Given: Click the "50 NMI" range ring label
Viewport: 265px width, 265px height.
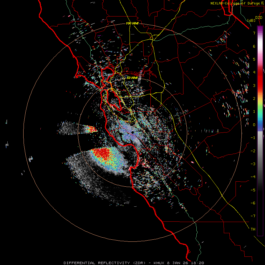Looking at the screenshot, I should click(x=132, y=78).
